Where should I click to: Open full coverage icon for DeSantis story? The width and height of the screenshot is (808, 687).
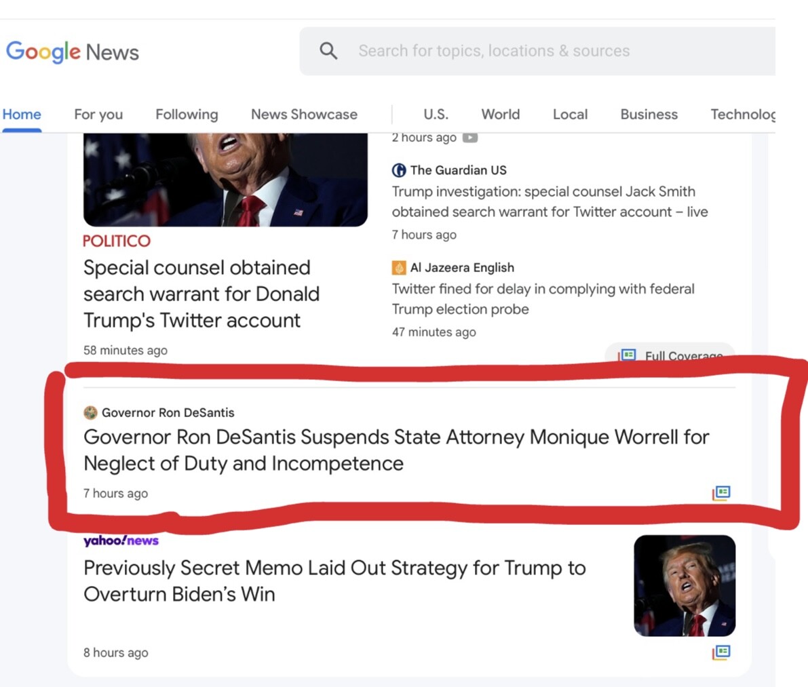721,493
